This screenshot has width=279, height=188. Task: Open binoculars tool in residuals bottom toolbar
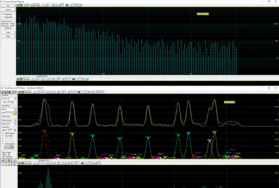pos(82,163)
